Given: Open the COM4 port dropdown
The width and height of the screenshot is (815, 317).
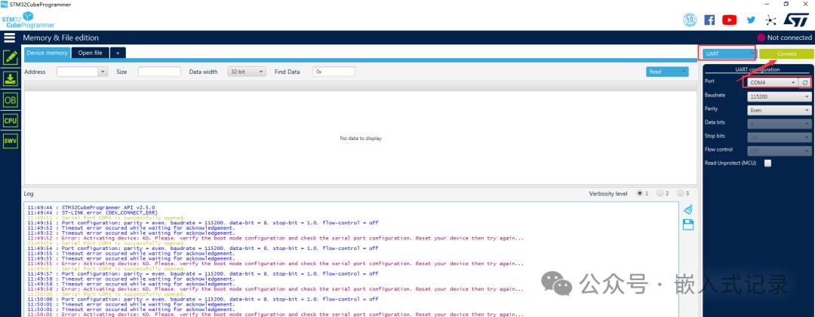Looking at the screenshot, I should [773, 83].
